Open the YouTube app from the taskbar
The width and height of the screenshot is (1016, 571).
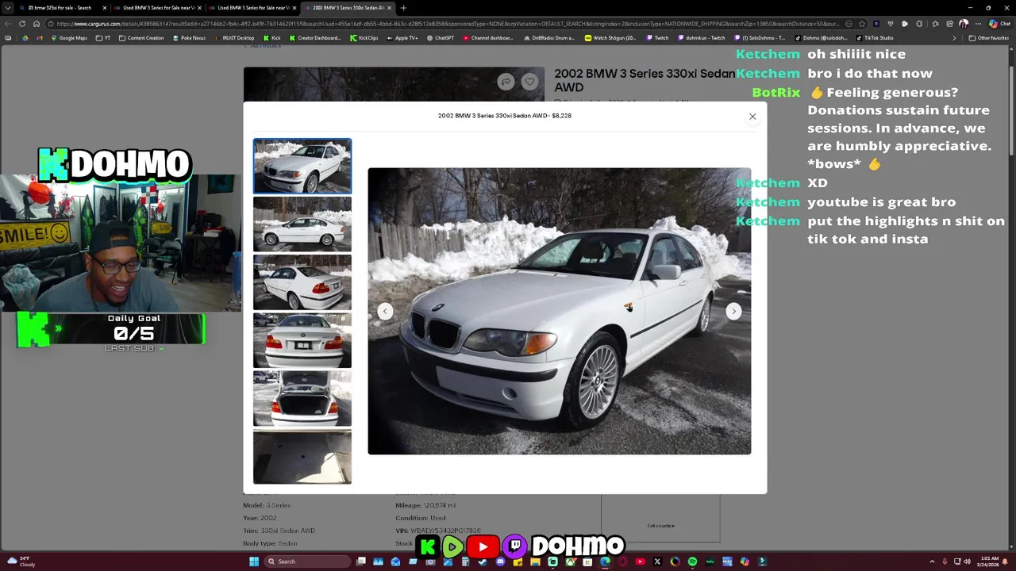(x=640, y=561)
